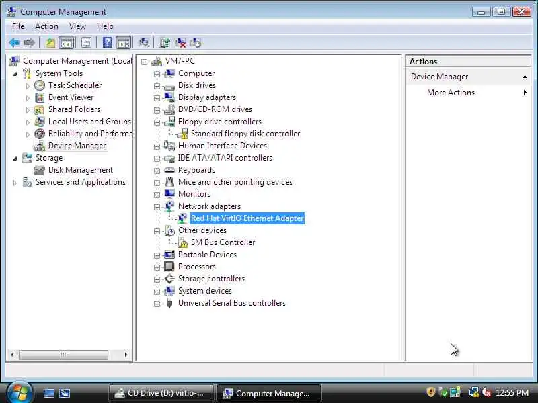Select IDE ATA/ATAPI controllers entry

(x=225, y=158)
